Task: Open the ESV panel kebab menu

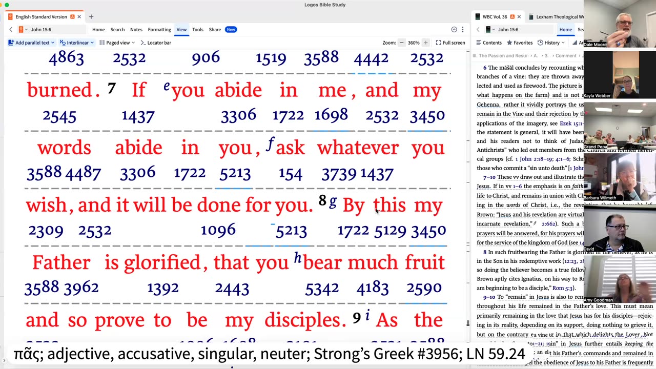Action: point(463,30)
